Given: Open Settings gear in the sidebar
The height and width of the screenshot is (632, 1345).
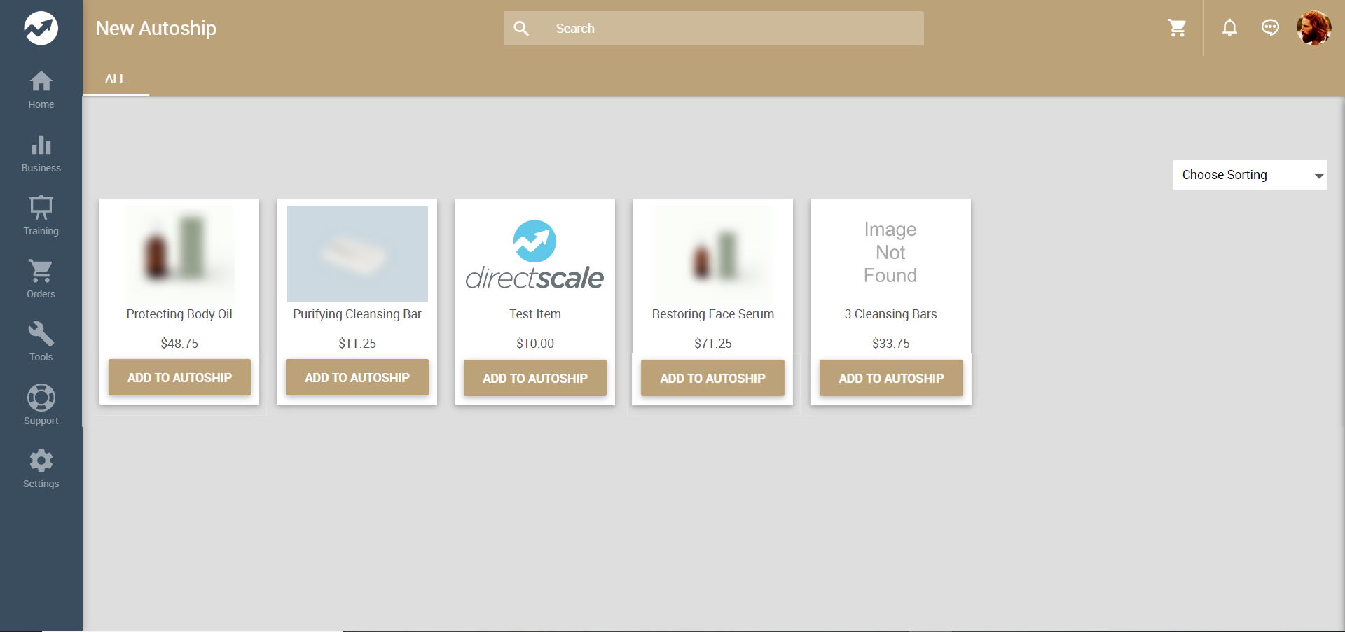Looking at the screenshot, I should [x=41, y=468].
